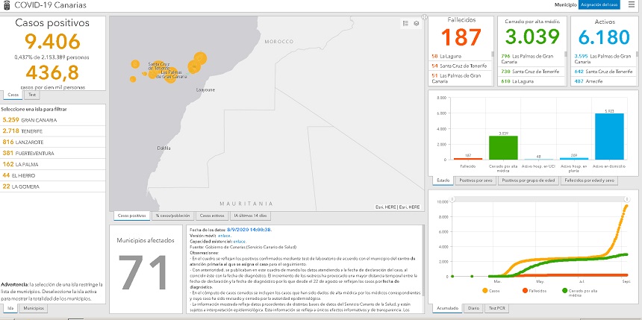The image size is (642, 320).
Task: Show the Positivos por sexo chart tab
Action: [476, 181]
